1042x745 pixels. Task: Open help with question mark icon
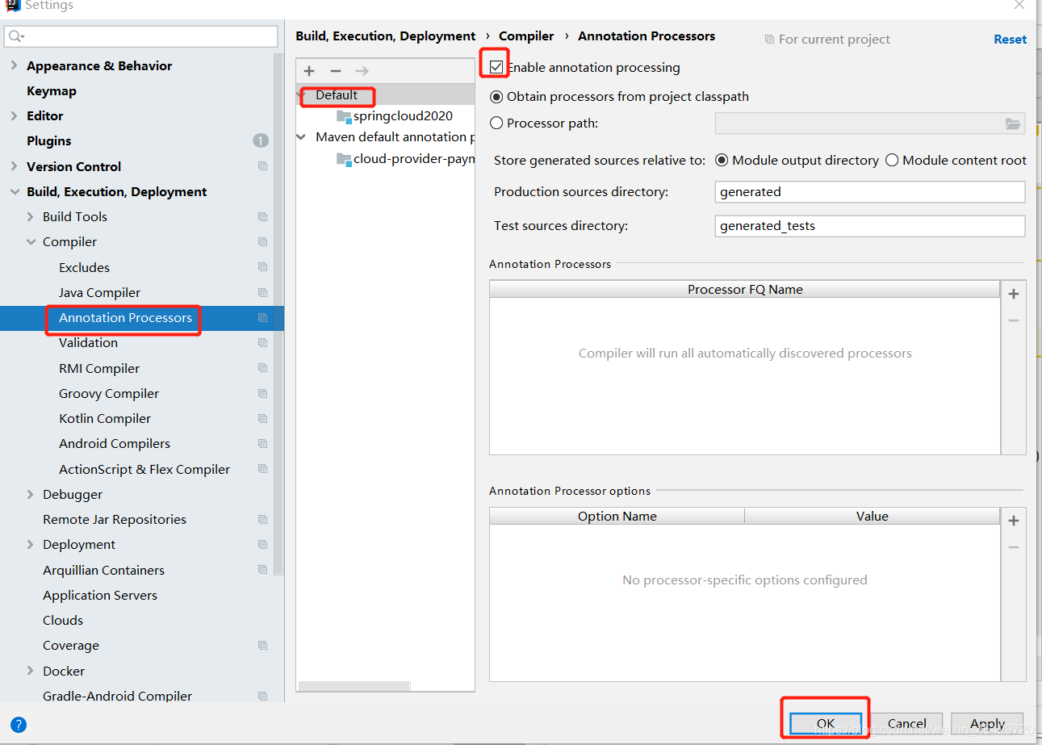click(x=19, y=724)
